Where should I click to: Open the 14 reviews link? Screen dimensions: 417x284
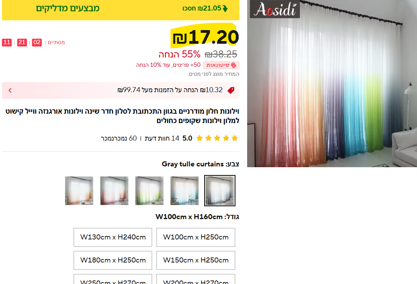[162, 138]
